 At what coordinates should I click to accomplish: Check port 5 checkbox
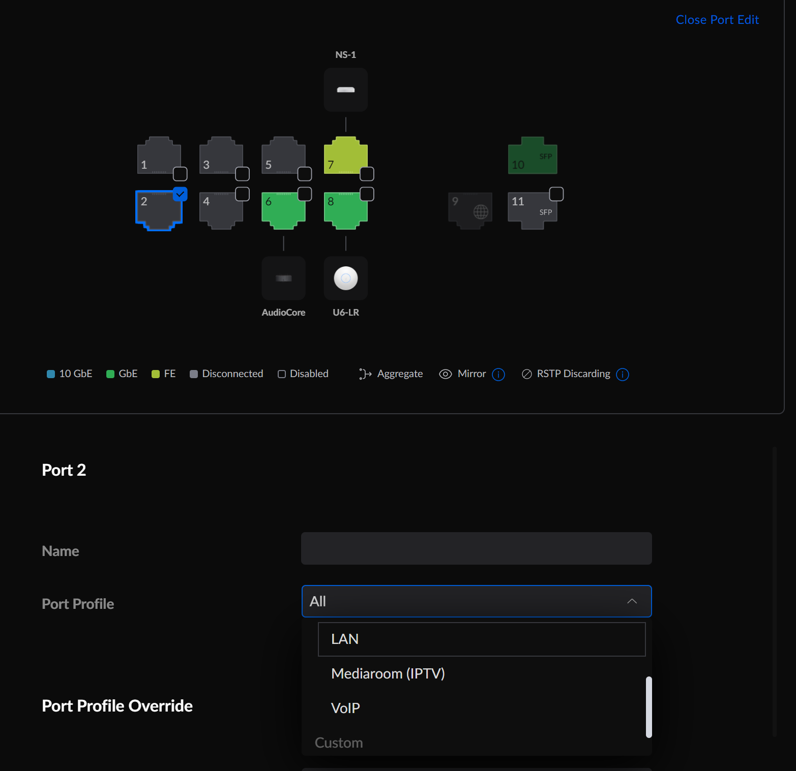[305, 174]
